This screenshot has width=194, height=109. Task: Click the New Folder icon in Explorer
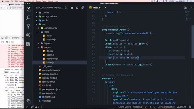click(72, 8)
